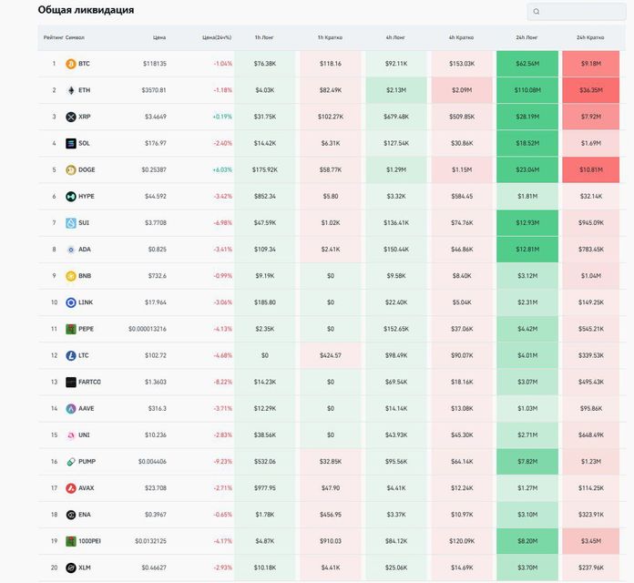Click the BNB coin icon
The height and width of the screenshot is (583, 634).
(x=71, y=276)
